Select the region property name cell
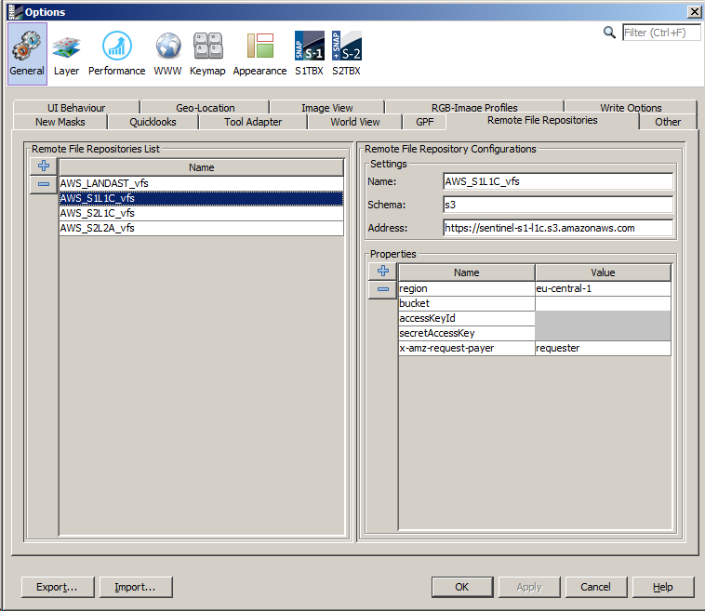The image size is (705, 611). (x=467, y=288)
